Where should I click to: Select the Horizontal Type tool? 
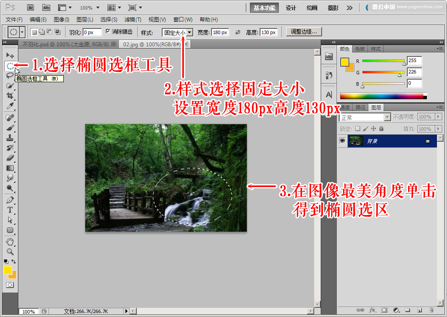(10, 210)
